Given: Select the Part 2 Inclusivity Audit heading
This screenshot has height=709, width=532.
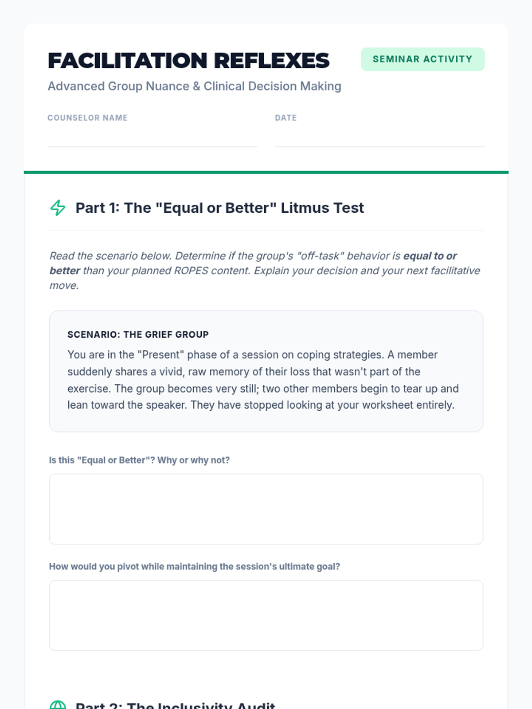Looking at the screenshot, I should pyautogui.click(x=175, y=705).
